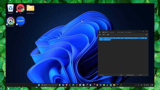
Task: Open File Explorer from the taskbar
Action: tap(114, 85)
